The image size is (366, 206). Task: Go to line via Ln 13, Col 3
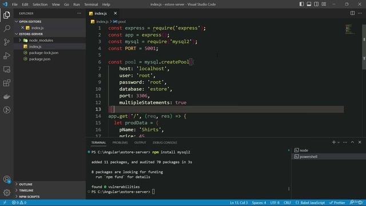238,203
